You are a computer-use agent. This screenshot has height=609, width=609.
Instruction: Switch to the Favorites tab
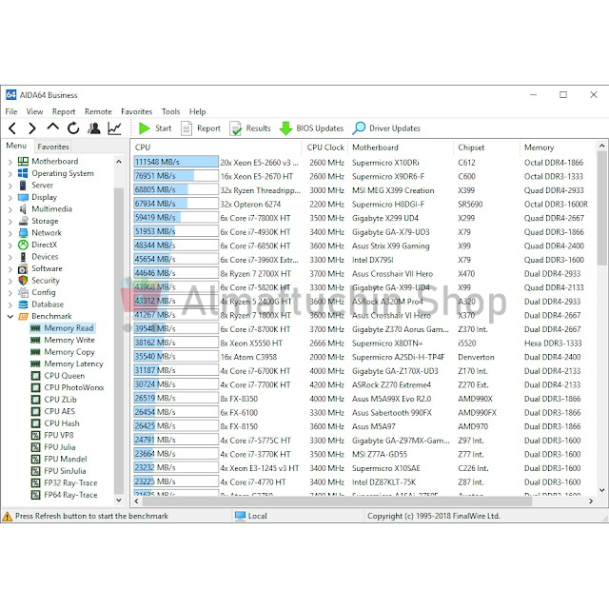coord(53,147)
